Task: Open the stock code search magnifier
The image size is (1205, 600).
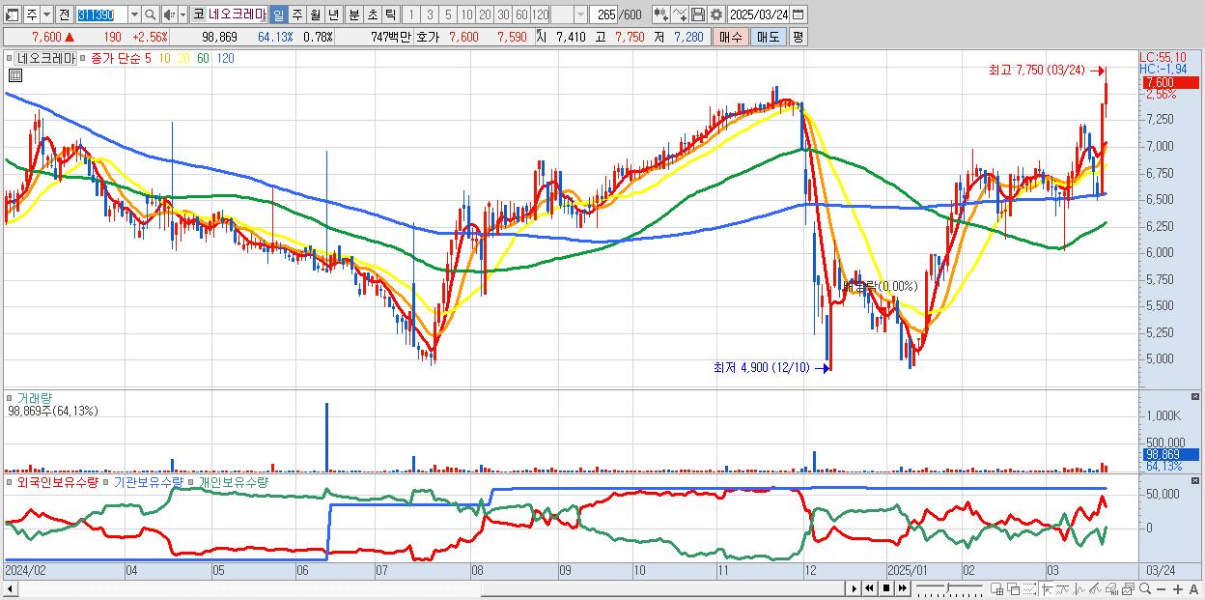Action: point(150,14)
